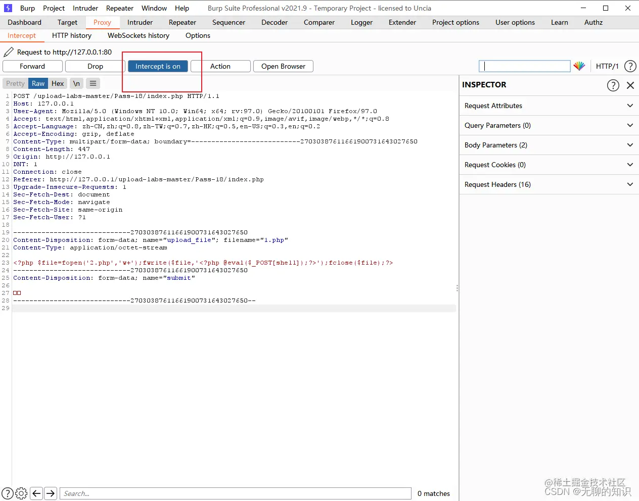The width and height of the screenshot is (639, 501).
Task: Open the Action dropdown button
Action: [x=220, y=66]
